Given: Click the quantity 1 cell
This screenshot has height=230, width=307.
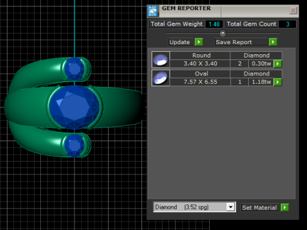Looking at the screenshot, I should pyautogui.click(x=239, y=82).
